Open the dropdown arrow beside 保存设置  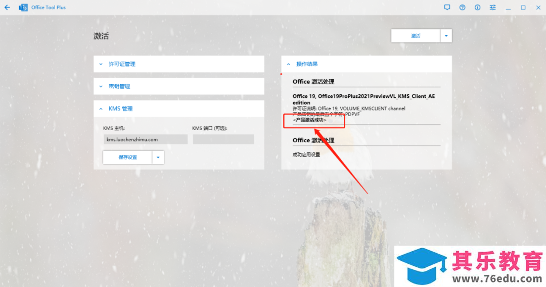[158, 157]
